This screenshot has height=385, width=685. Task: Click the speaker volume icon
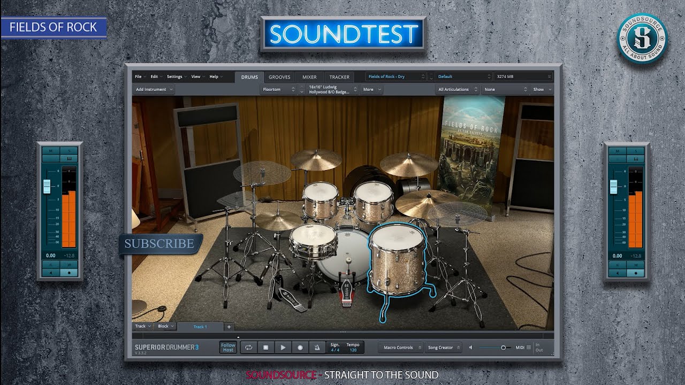[x=470, y=348]
